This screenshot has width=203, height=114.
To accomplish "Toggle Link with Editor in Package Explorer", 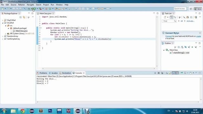I will pos(24,17).
